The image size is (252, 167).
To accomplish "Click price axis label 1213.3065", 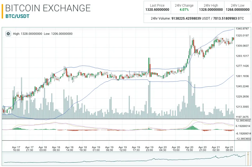I will [242, 107].
